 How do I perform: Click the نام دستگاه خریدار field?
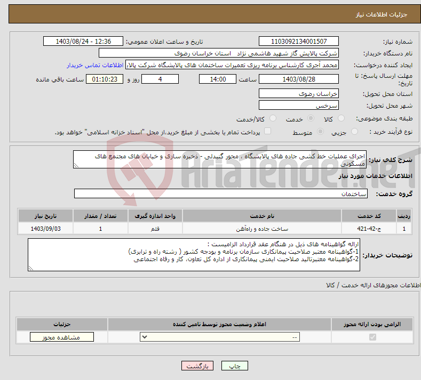click(x=219, y=53)
